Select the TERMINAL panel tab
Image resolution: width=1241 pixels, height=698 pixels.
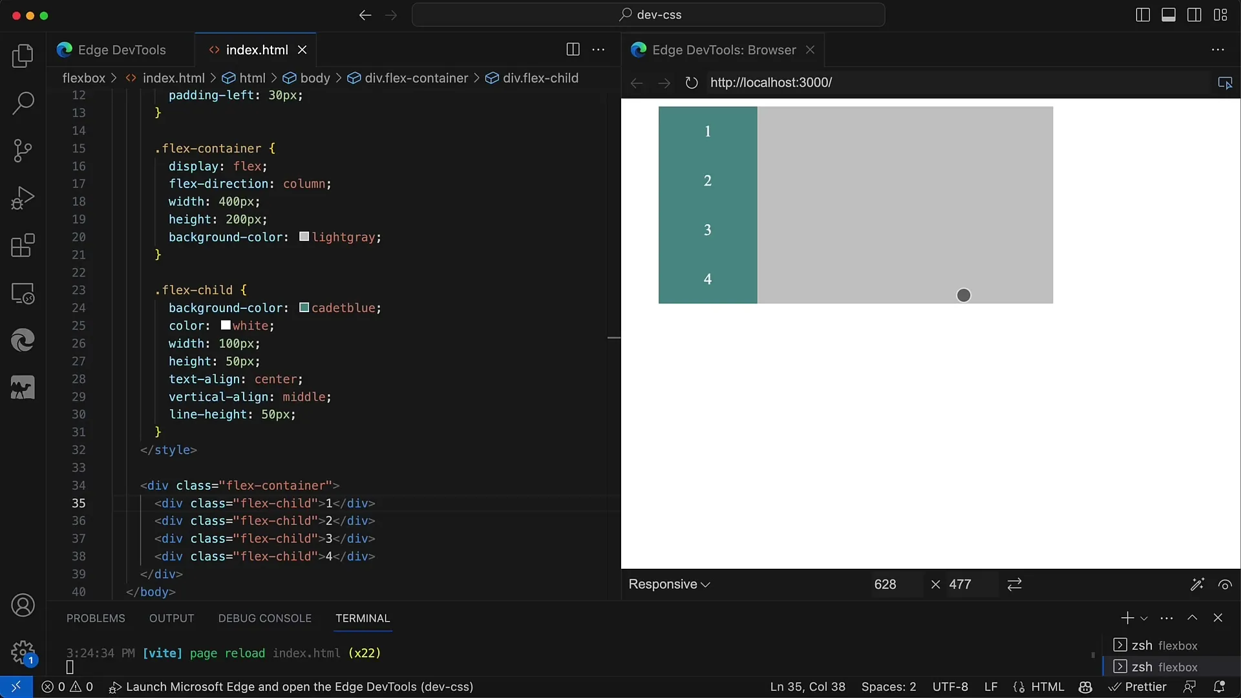click(x=363, y=619)
